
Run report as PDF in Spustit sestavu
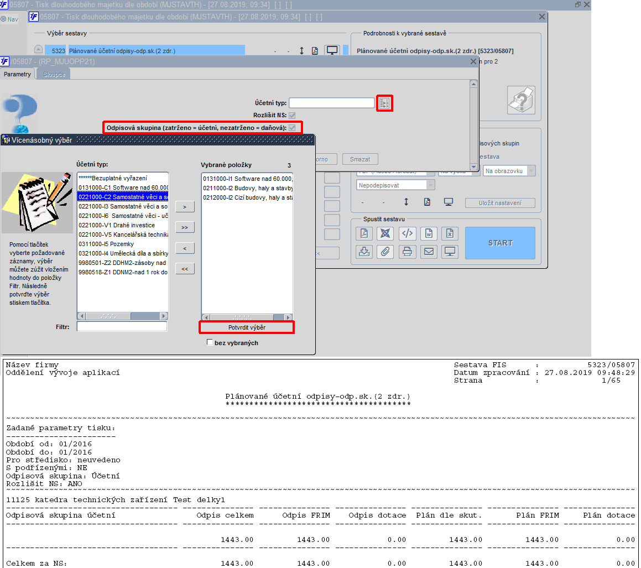pyautogui.click(x=364, y=233)
